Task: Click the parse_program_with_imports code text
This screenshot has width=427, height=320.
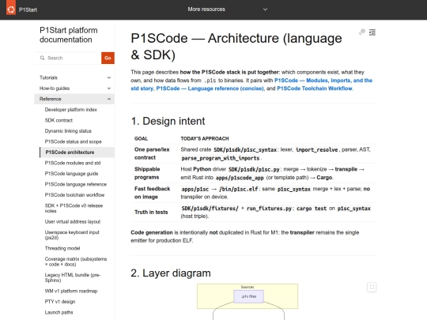Action: [221, 158]
